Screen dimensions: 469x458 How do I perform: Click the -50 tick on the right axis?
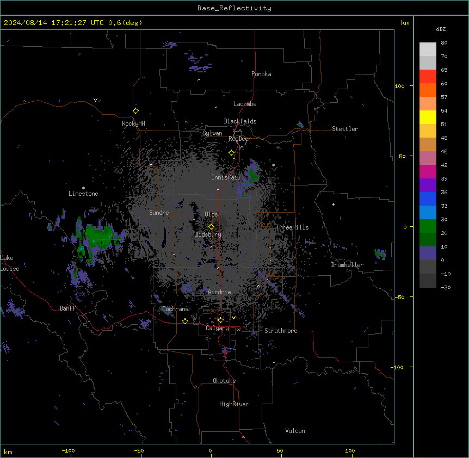coord(399,297)
